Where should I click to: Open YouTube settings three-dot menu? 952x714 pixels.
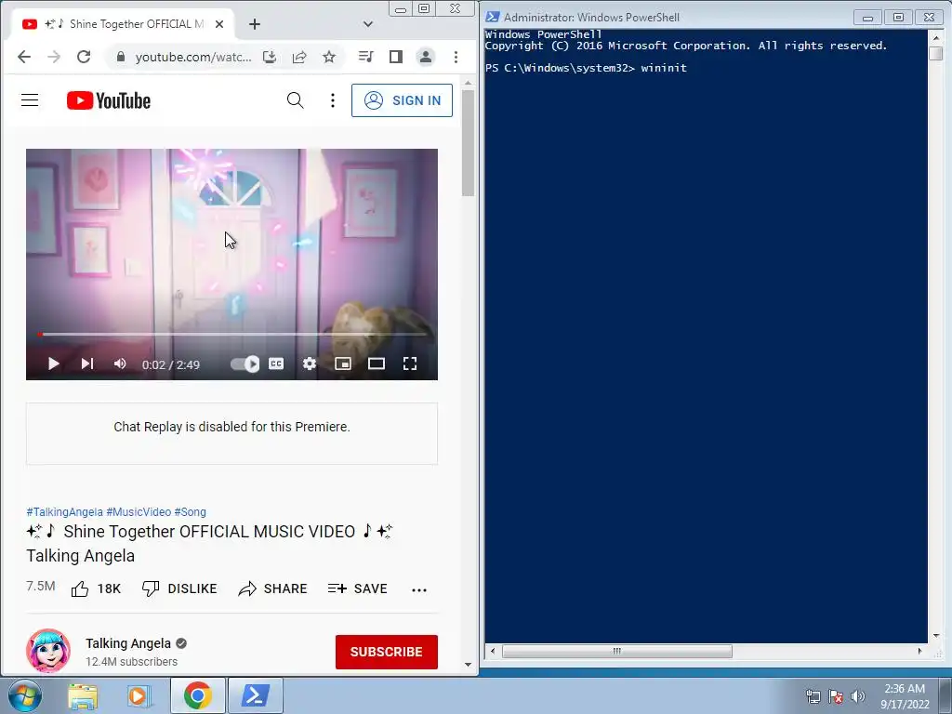click(x=333, y=100)
